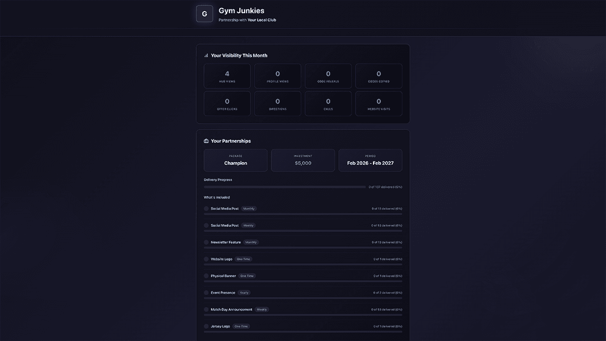Click the Weekly tag on Match Day Announcement
Screen dimensions: 606x341
[261, 309]
